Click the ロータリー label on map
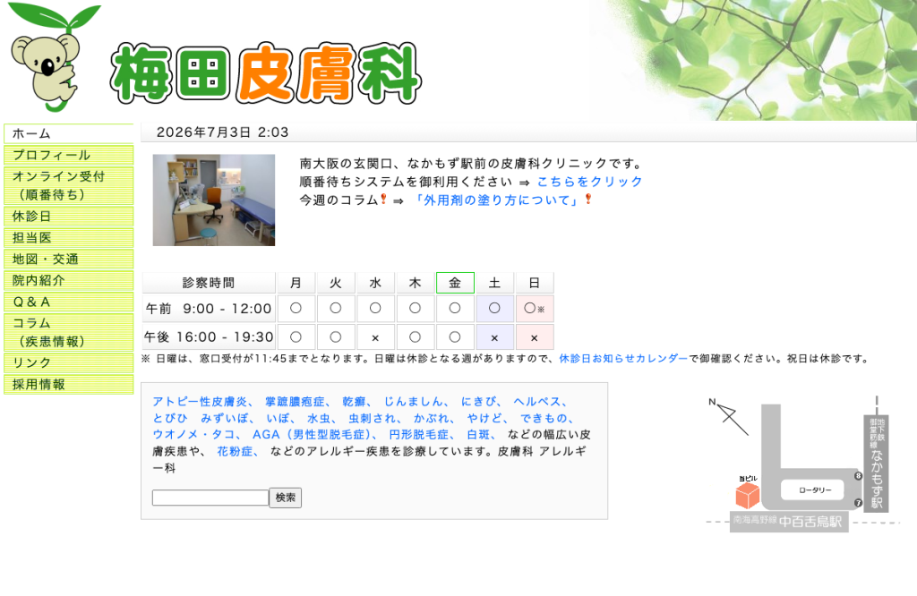Screen dimensions: 917x596 (x=815, y=490)
